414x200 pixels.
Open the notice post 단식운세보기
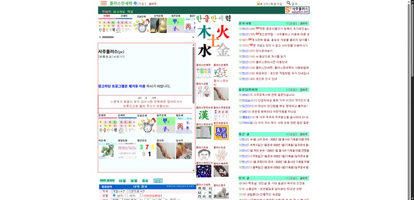tap(264, 51)
